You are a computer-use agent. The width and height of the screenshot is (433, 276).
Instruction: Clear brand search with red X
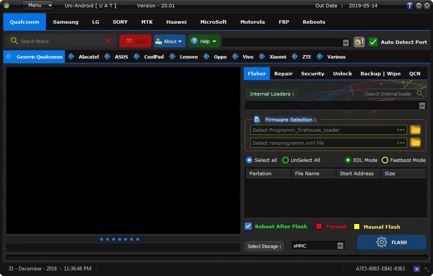click(109, 41)
